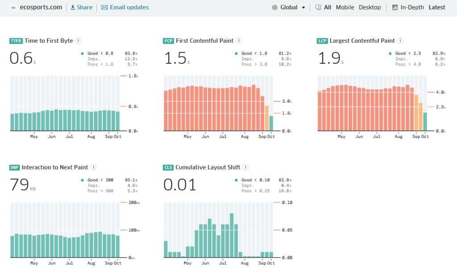Click the tallest bar in the CLS chart
This screenshot has width=457, height=275.
(232, 235)
